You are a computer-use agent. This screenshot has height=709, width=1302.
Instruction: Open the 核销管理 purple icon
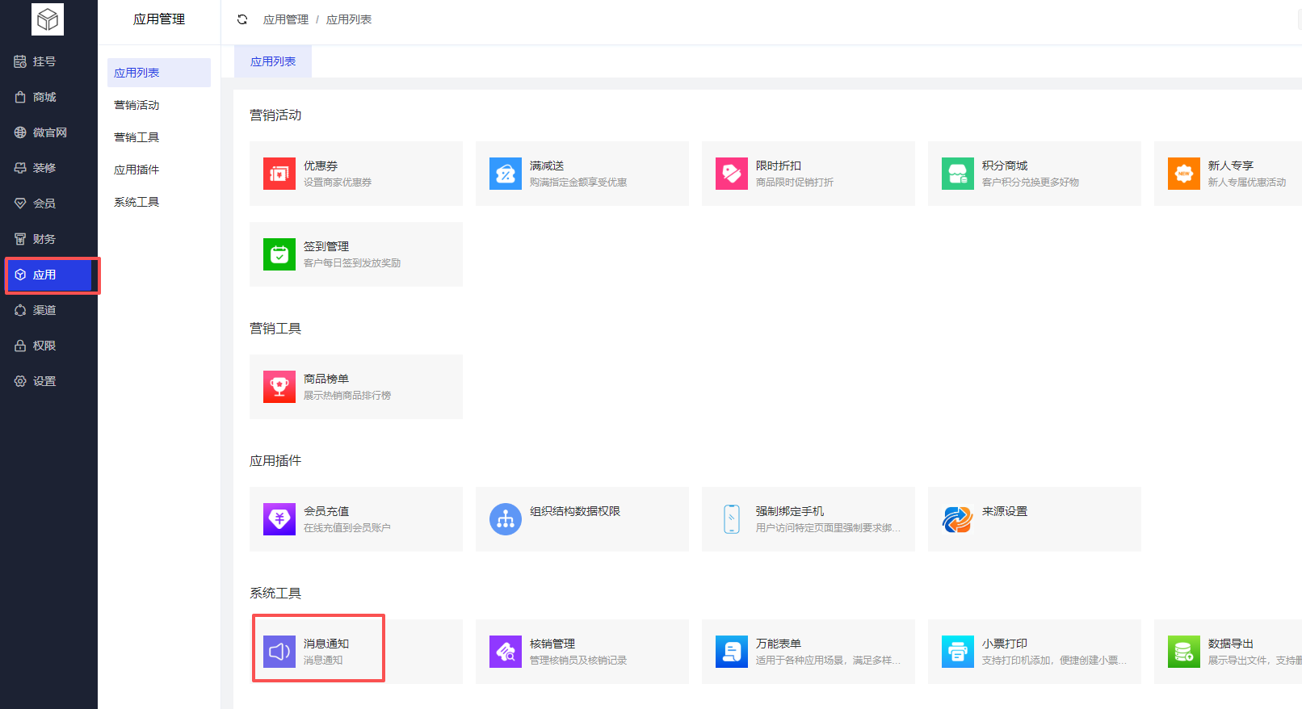click(x=506, y=652)
